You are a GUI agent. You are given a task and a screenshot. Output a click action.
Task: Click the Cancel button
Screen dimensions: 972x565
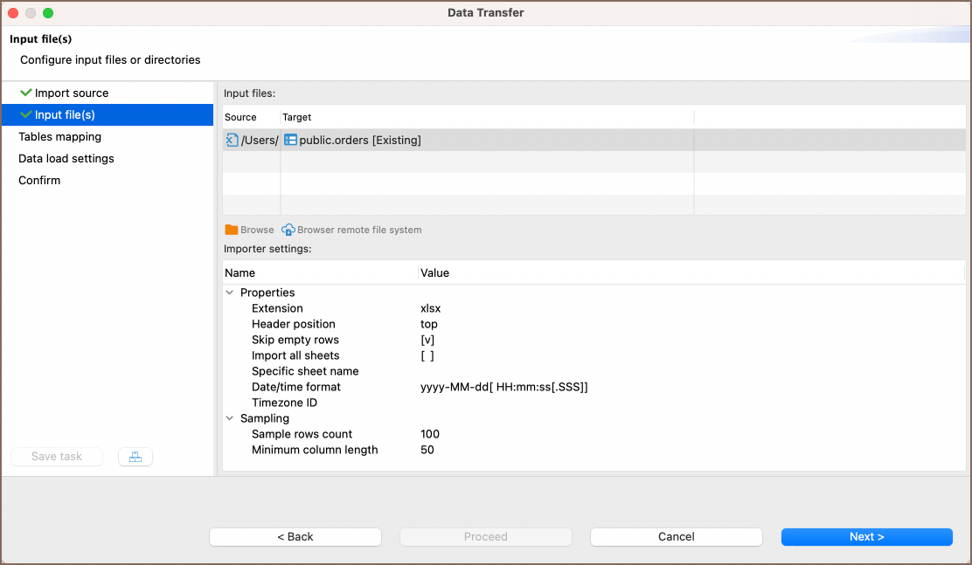coord(676,537)
